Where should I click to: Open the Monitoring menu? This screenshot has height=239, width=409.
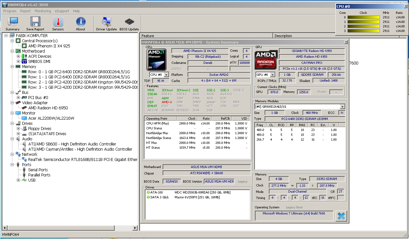point(43,11)
